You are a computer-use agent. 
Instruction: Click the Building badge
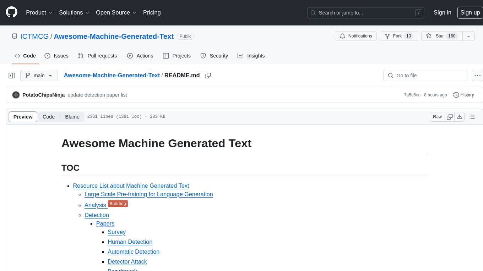[x=118, y=204]
